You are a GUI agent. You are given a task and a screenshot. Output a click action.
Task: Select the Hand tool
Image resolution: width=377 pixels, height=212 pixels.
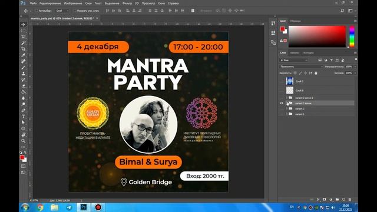pyautogui.click(x=24, y=135)
